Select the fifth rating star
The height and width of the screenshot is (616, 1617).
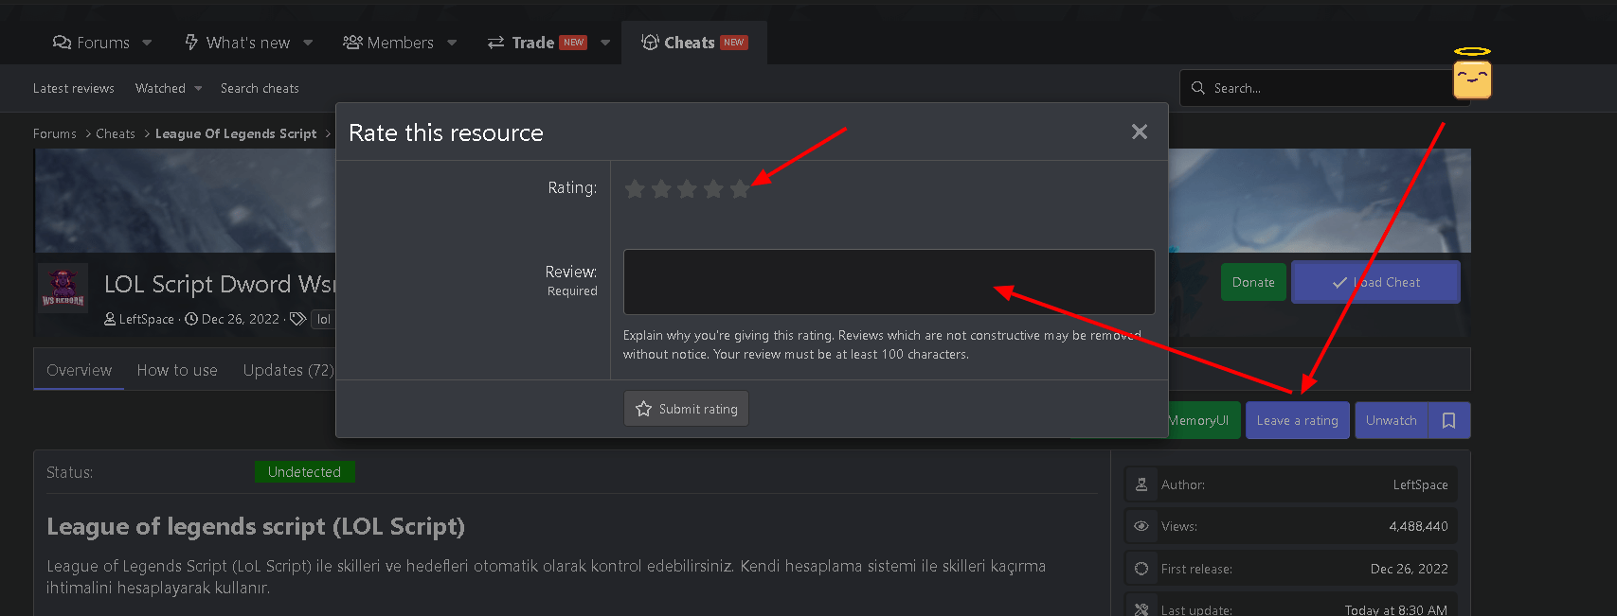pyautogui.click(x=739, y=189)
